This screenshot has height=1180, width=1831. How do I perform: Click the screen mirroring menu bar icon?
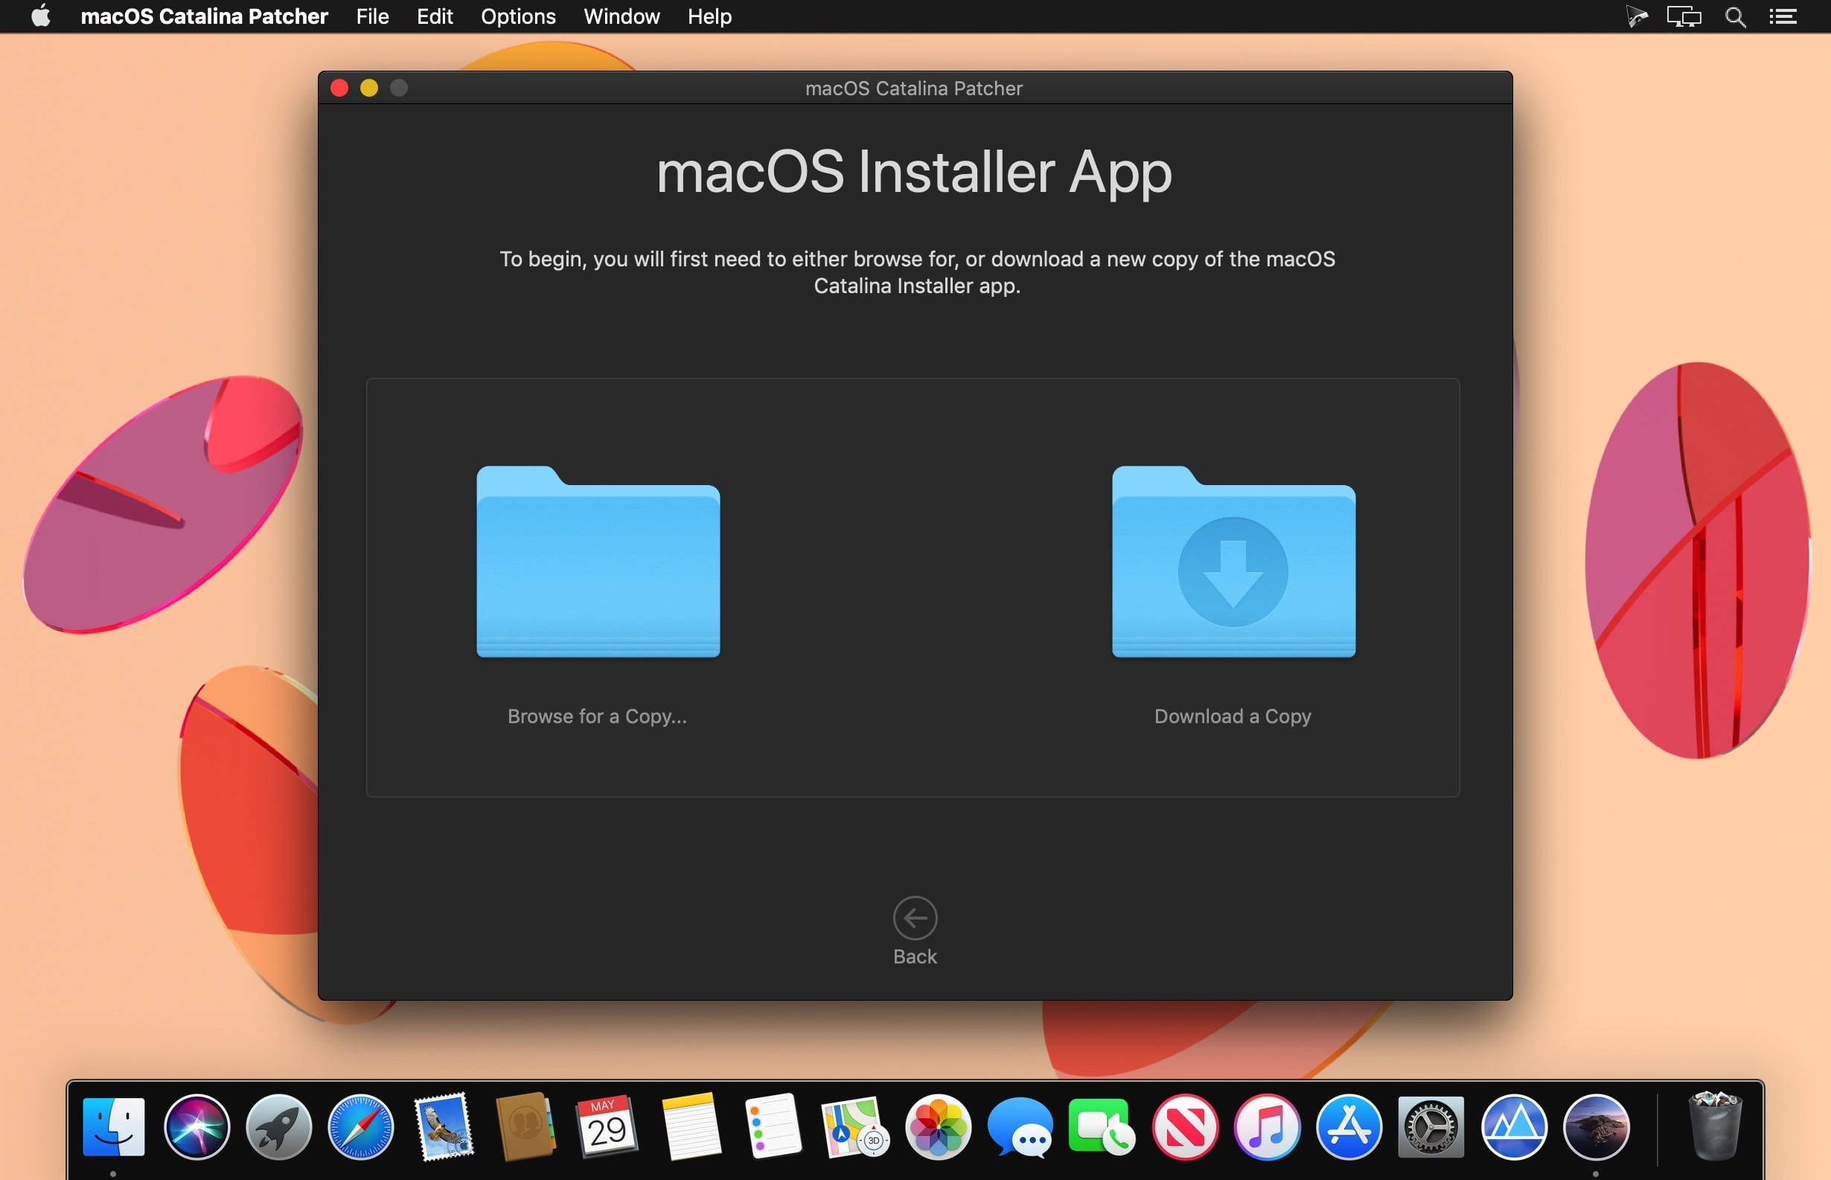[x=1684, y=16]
